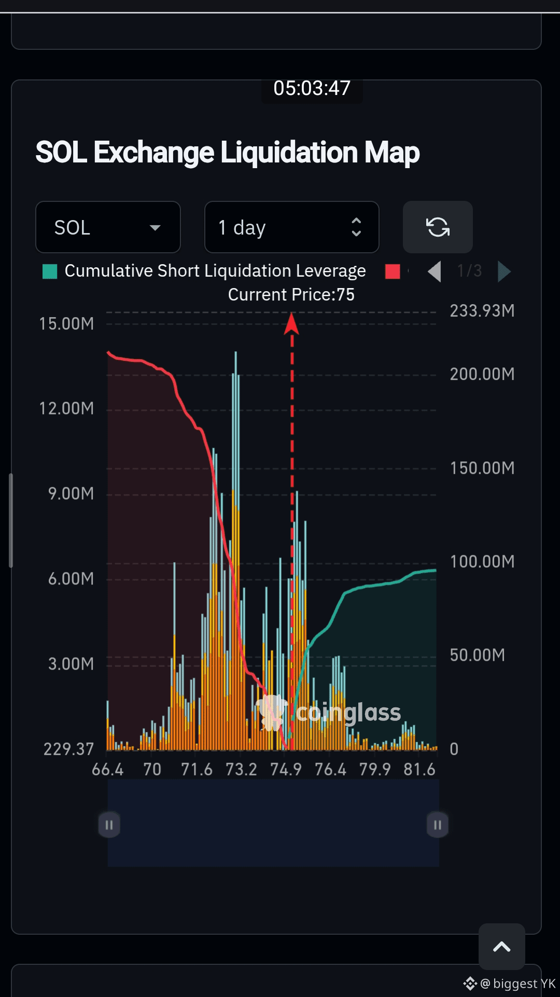
Task: Click the 76.4 price axis label
Action: [331, 769]
